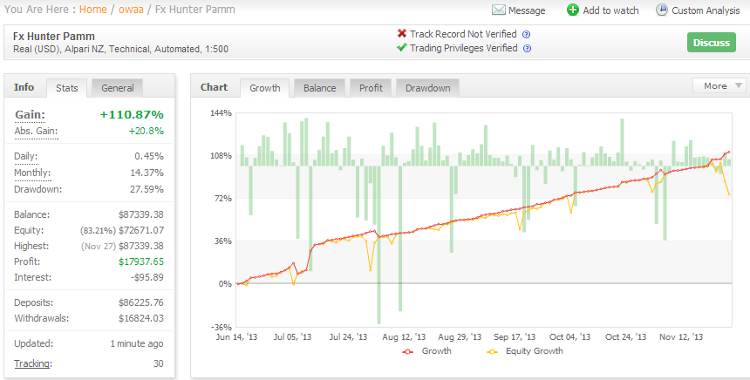The height and width of the screenshot is (380, 750).
Task: Click the Message envelope icon
Action: (499, 10)
